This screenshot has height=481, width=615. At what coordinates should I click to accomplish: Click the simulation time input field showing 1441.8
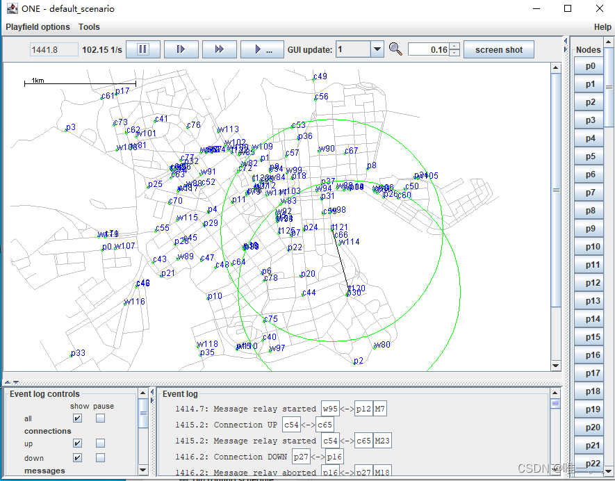[x=54, y=49]
